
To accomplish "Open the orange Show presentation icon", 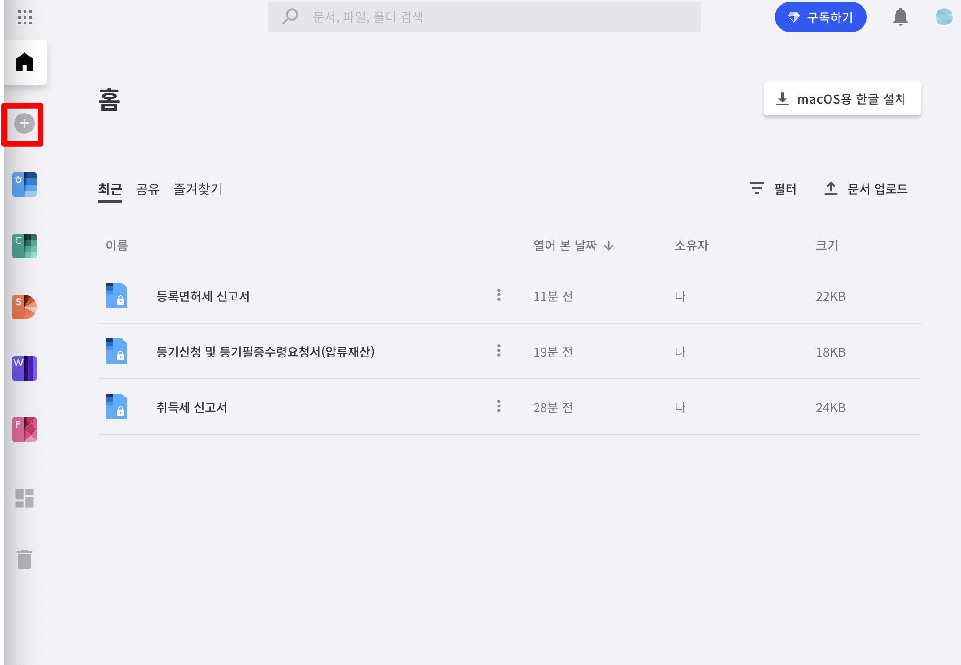I will [x=24, y=307].
